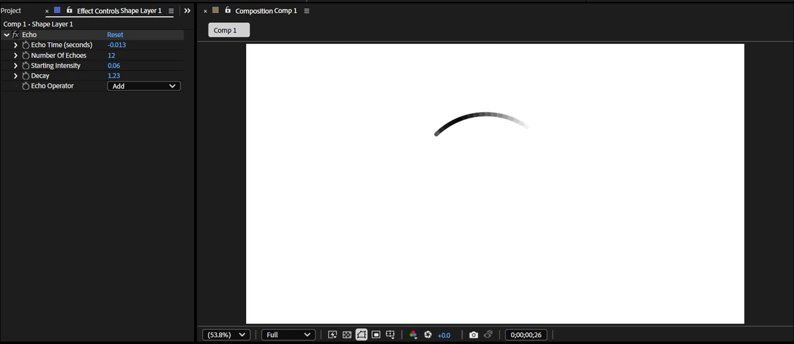Toggle lock on Composition viewer panel
The width and height of the screenshot is (794, 344).
(228, 10)
